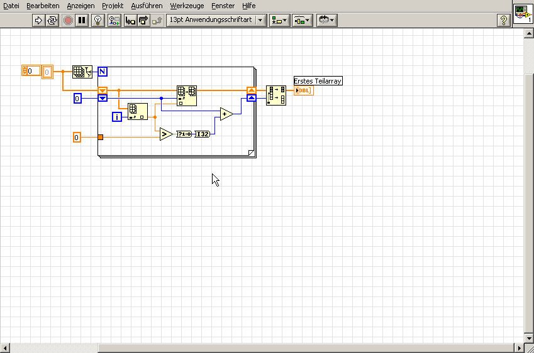Click the Step Into debugging button
The width and height of the screenshot is (534, 353).
[x=130, y=20]
